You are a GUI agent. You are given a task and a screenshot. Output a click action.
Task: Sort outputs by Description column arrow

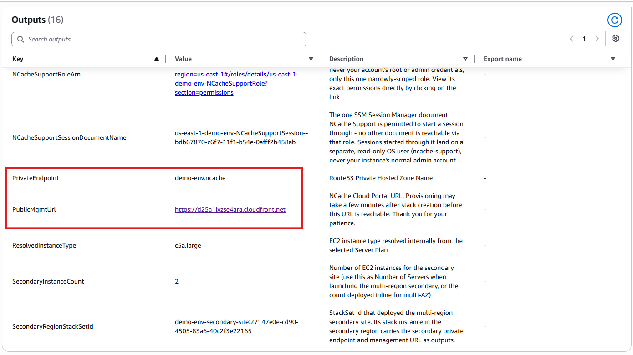465,59
